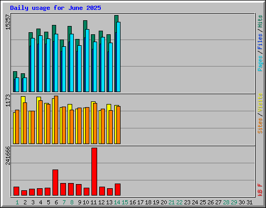Click the Files legend label
Image resolution: width=266 pixels, height=208 pixels.
pyautogui.click(x=260, y=42)
